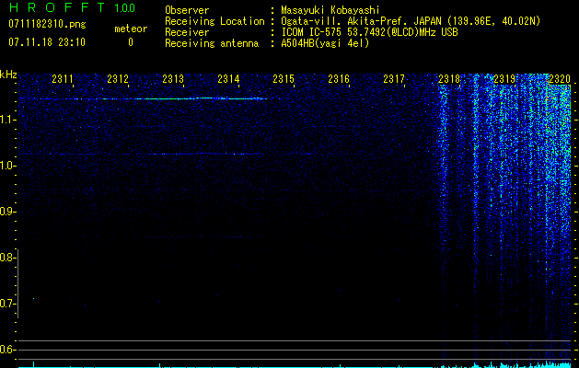The width and height of the screenshot is (579, 368).
Task: Click the meteor count value 0
Action: pyautogui.click(x=131, y=42)
